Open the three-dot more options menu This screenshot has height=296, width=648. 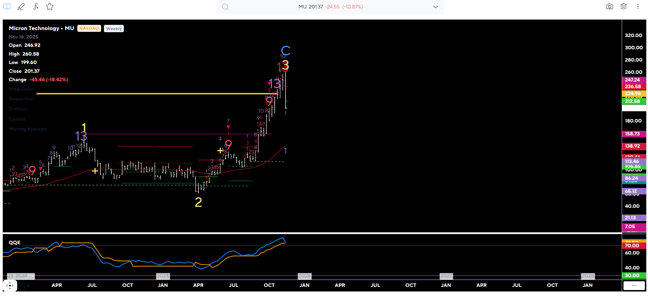pyautogui.click(x=638, y=7)
